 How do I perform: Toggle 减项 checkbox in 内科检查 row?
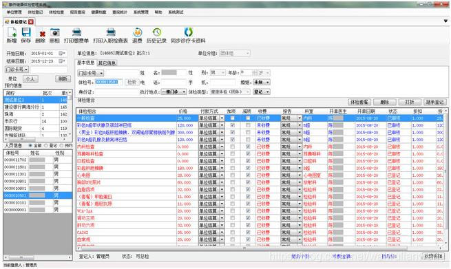click(248, 147)
